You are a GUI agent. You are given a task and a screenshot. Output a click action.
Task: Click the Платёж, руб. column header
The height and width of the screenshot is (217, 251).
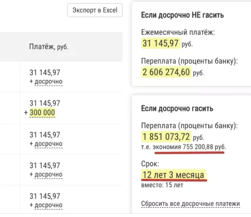click(48, 47)
